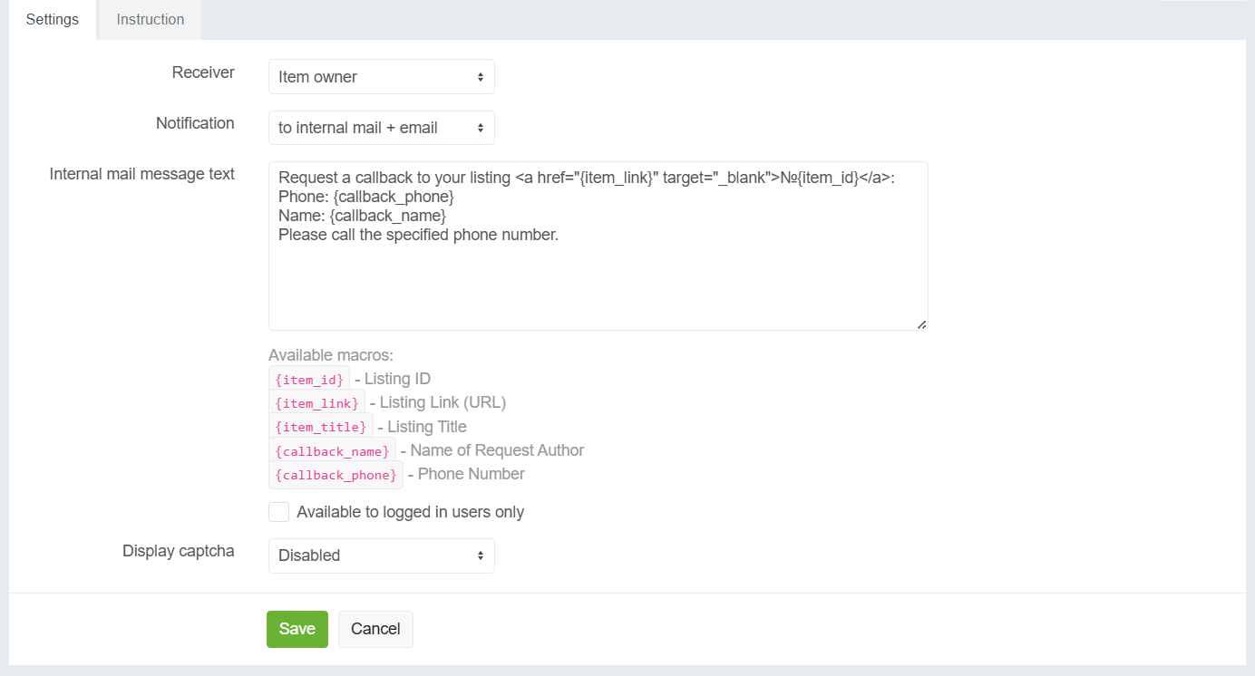Click the {item_id} macro tag
This screenshot has height=676, width=1255.
point(309,380)
